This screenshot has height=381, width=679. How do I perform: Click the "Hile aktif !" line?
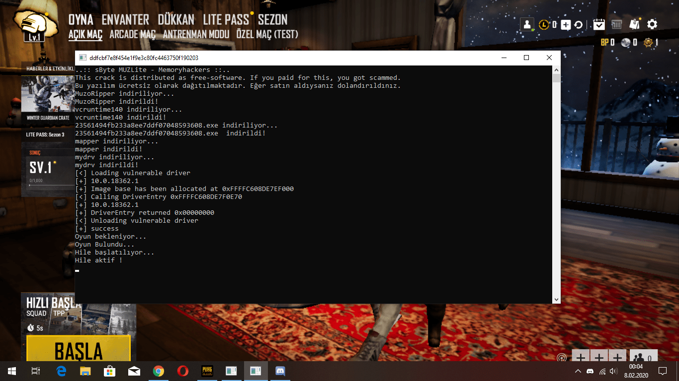tap(98, 260)
